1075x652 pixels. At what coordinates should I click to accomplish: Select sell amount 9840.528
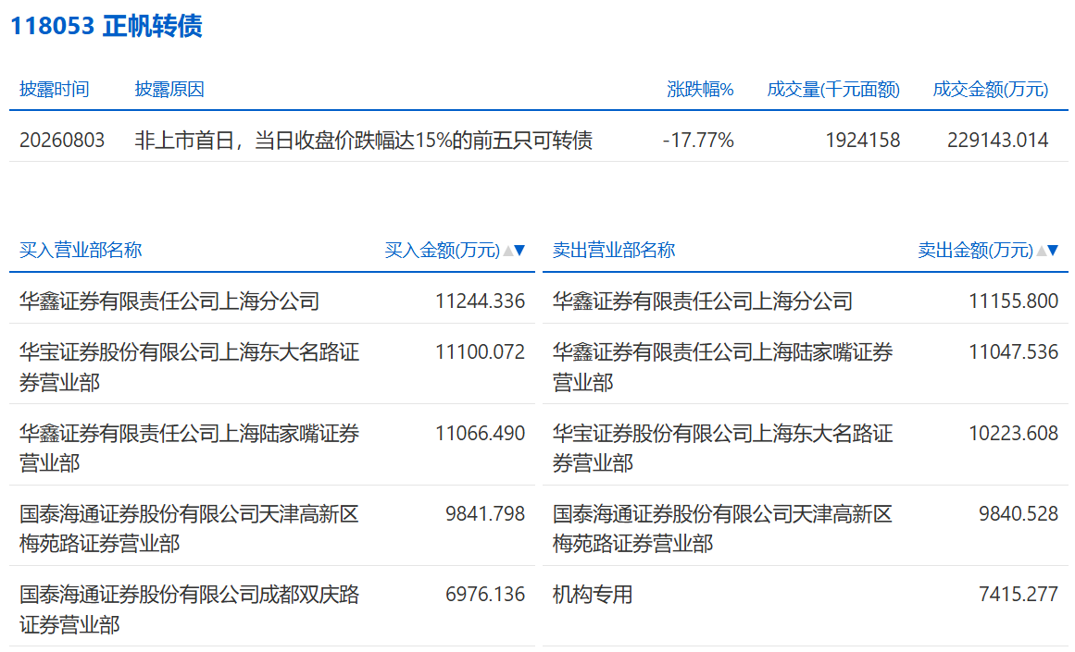pos(1019,513)
